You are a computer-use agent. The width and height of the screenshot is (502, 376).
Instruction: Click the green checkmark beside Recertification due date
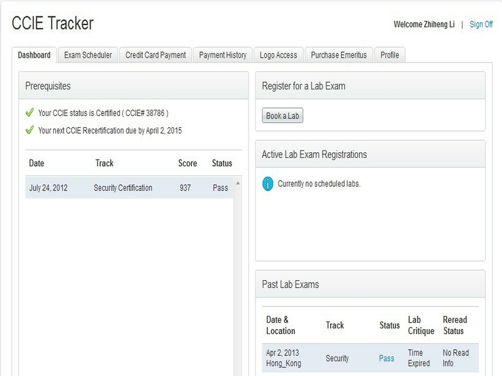pyautogui.click(x=29, y=130)
